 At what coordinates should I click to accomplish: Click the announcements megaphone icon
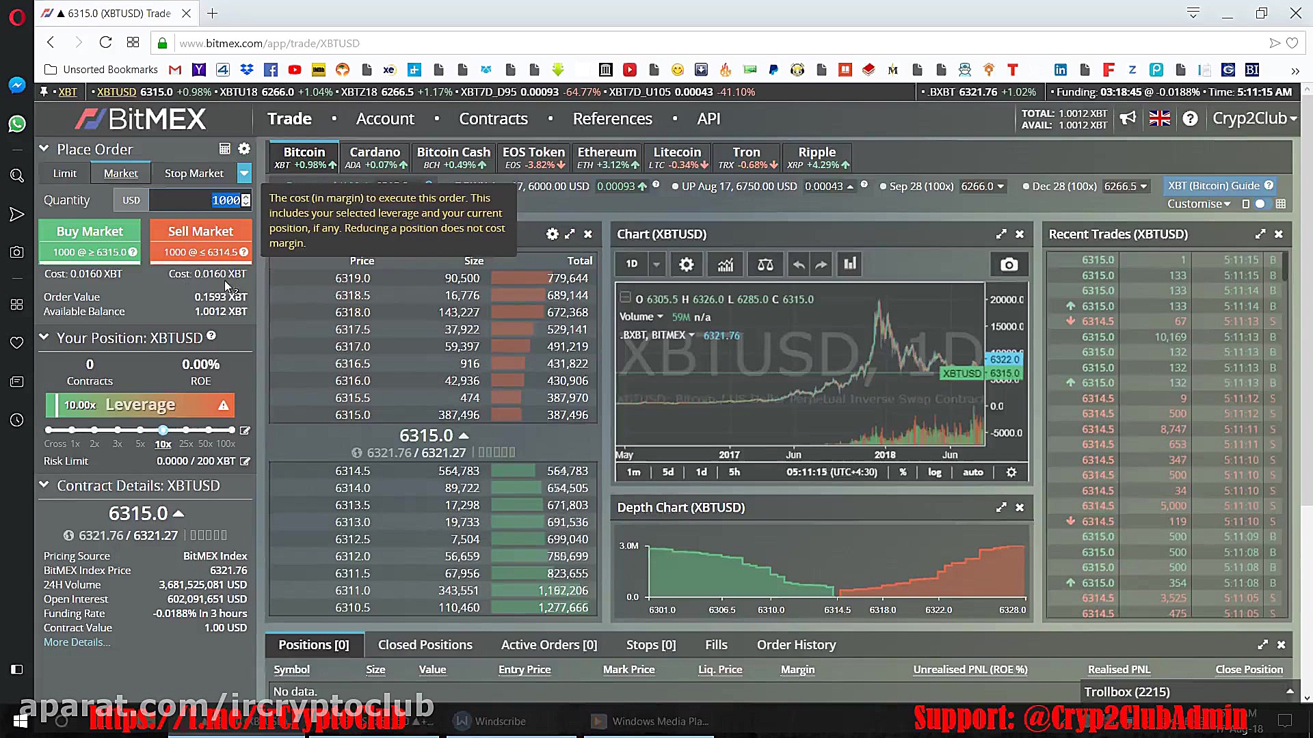1128,119
